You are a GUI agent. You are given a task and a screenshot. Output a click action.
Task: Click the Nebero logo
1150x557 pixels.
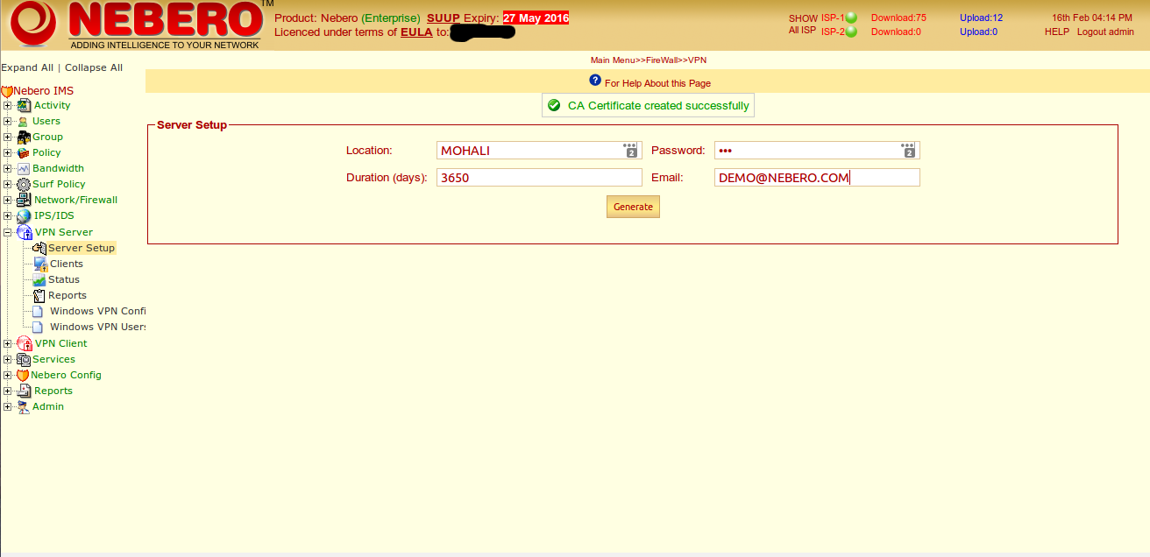[136, 25]
